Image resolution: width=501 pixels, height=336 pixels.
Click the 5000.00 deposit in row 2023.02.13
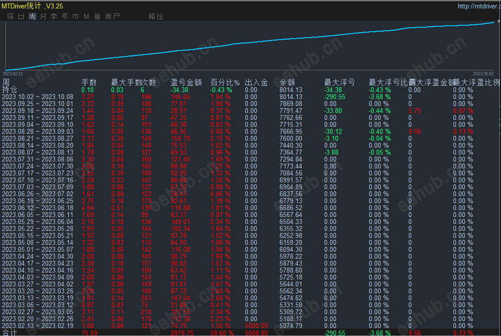tap(256, 326)
